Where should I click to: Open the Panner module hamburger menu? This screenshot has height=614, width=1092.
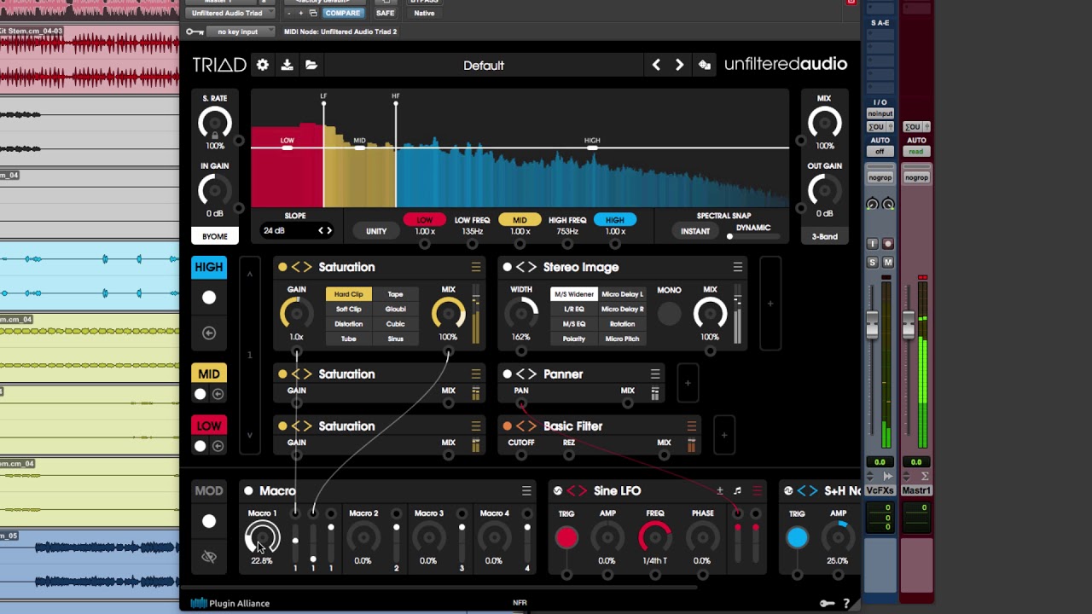coord(655,374)
